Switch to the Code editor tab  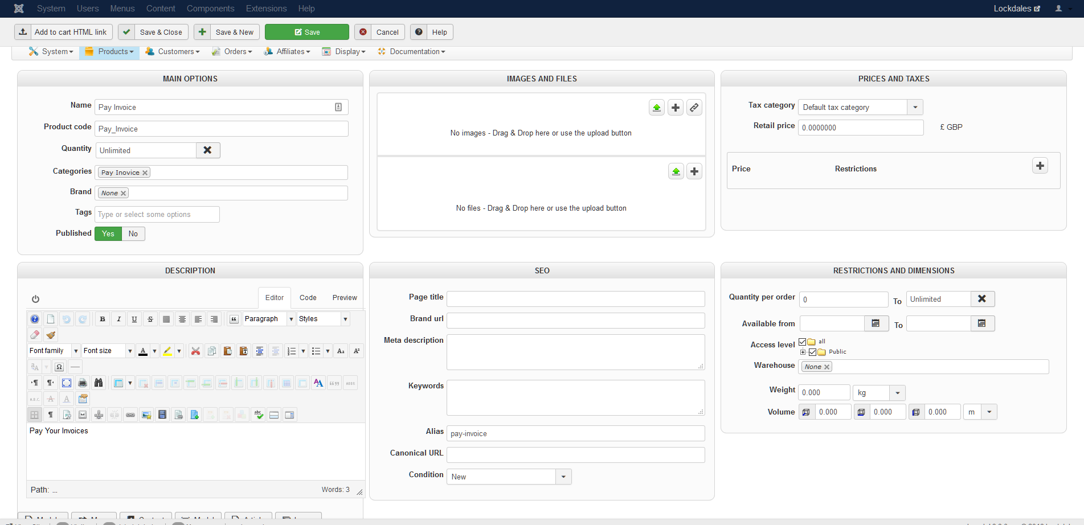click(308, 298)
